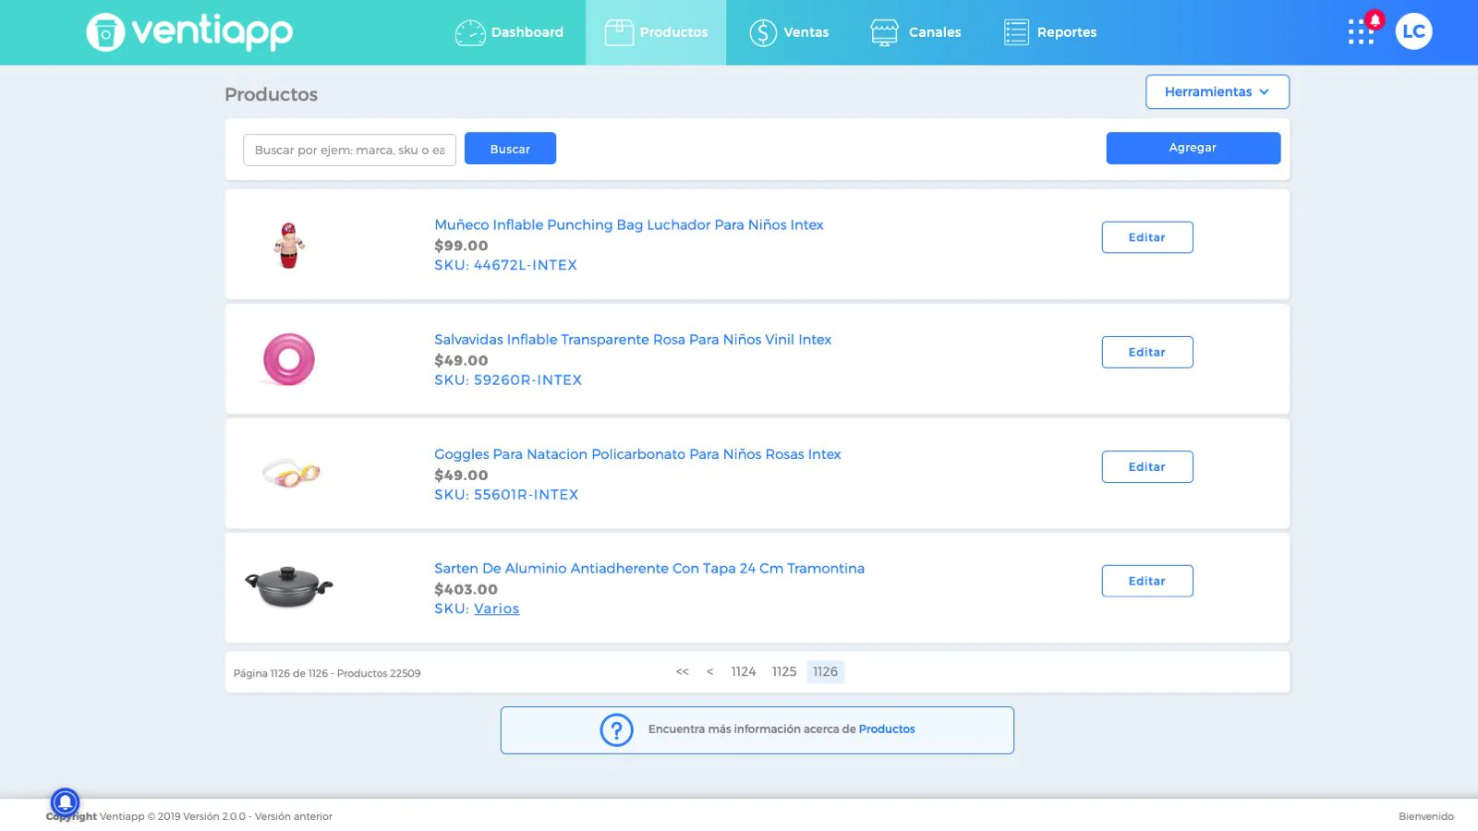The width and height of the screenshot is (1478, 831).
Task: Click the swim goggles thumbnail
Action: click(291, 474)
